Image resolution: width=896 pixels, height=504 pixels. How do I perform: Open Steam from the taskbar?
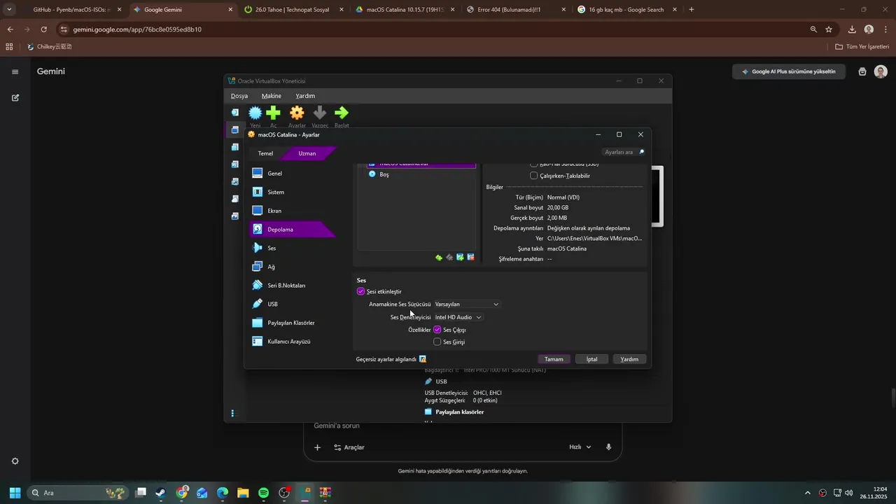(160, 493)
